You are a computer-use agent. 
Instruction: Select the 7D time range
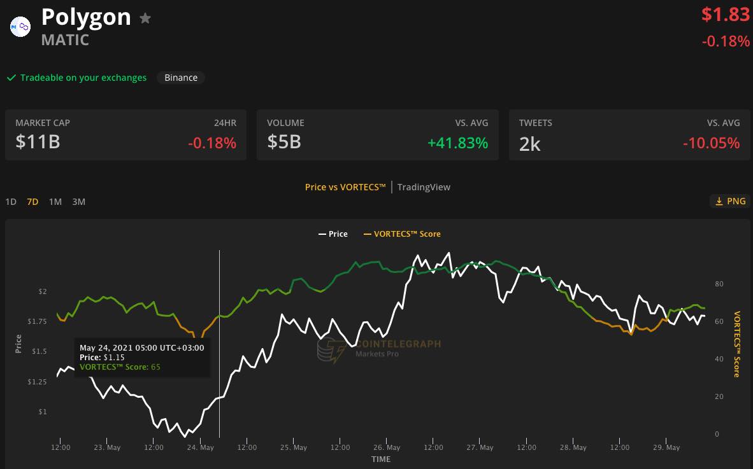[x=32, y=202]
